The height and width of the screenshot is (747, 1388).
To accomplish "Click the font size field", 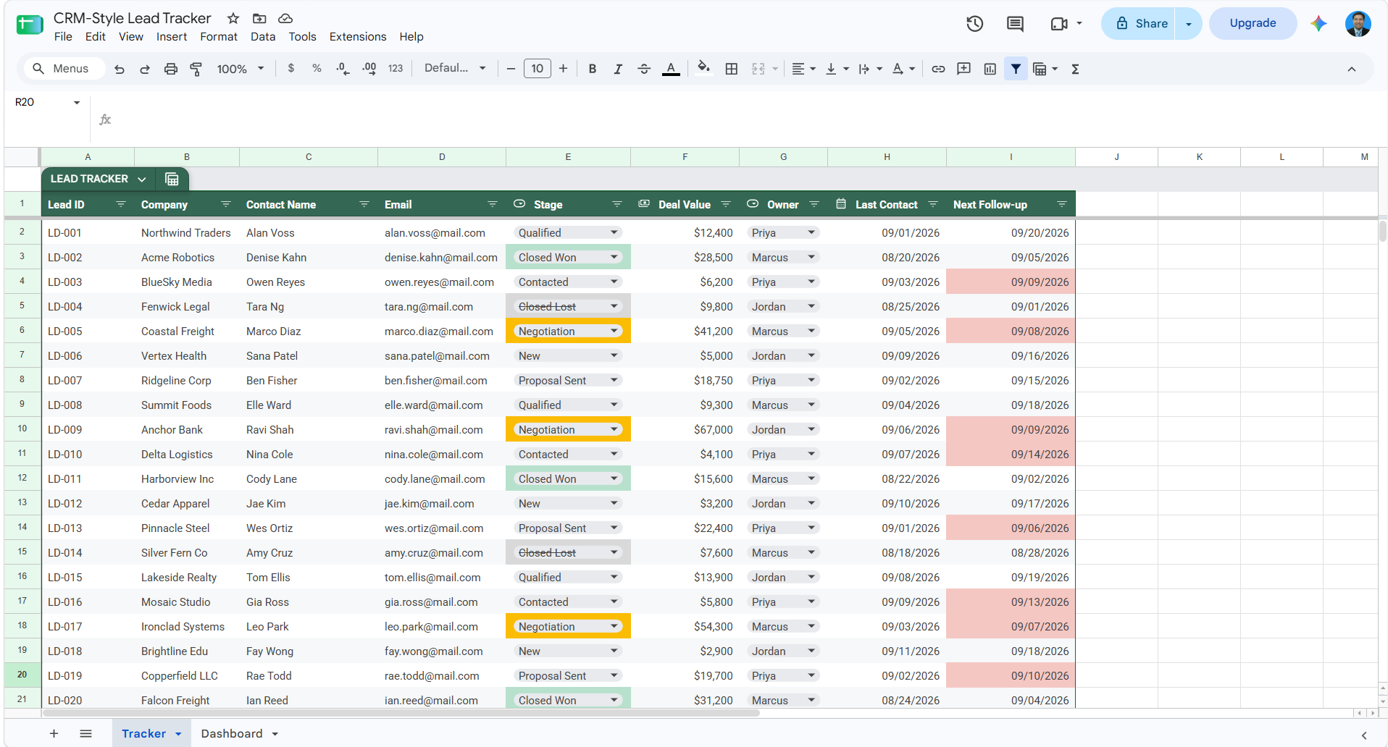I will (537, 69).
